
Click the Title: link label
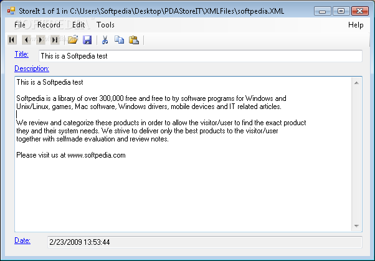click(x=22, y=54)
